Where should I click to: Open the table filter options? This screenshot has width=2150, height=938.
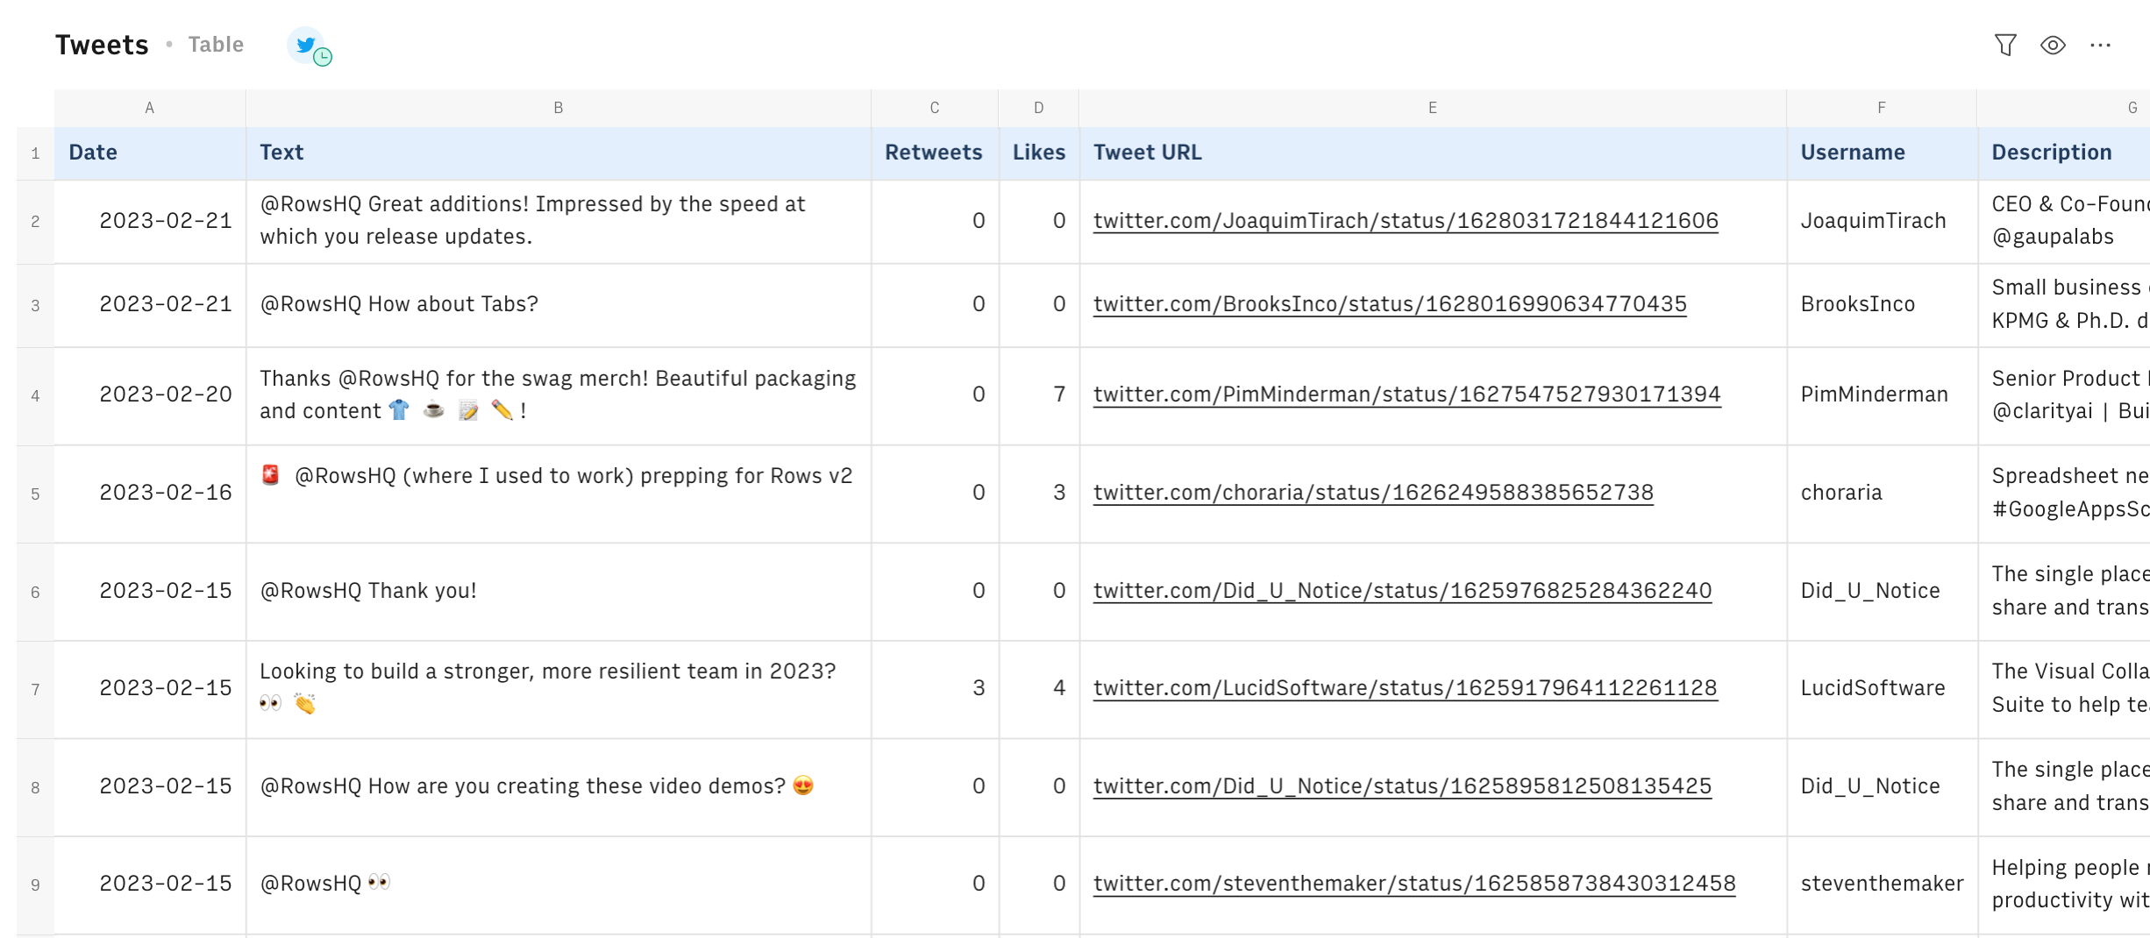(x=2004, y=45)
